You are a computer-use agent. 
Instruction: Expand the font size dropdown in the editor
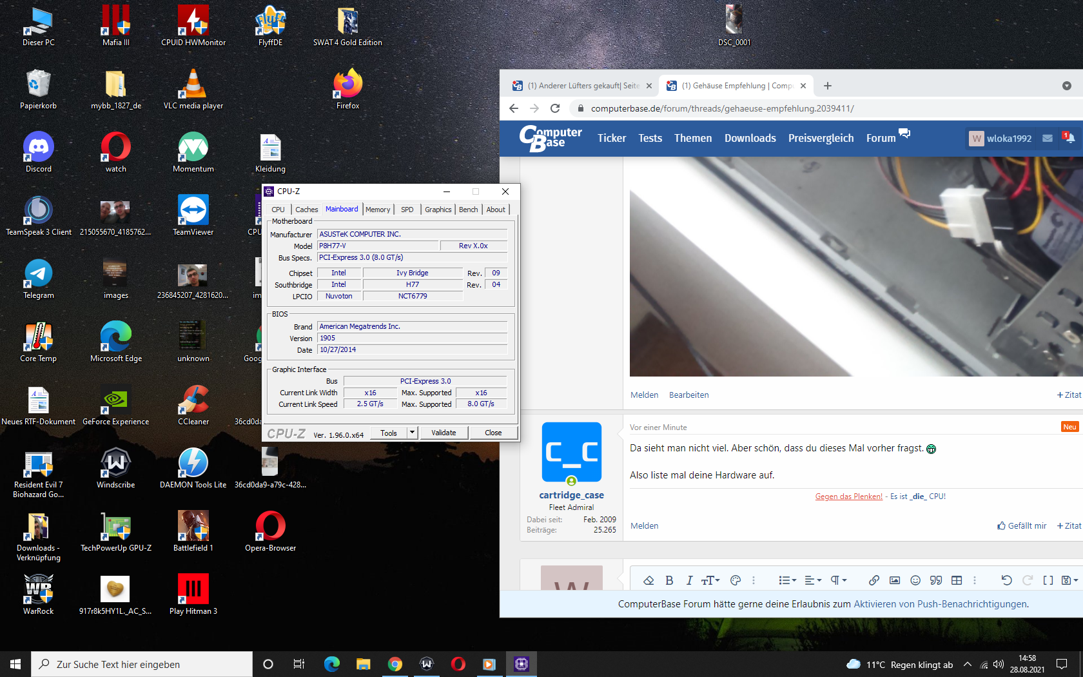[x=710, y=580]
